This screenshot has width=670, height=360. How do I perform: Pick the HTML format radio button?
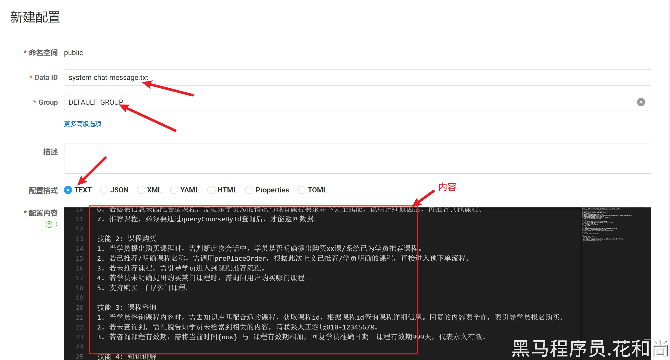pos(211,190)
